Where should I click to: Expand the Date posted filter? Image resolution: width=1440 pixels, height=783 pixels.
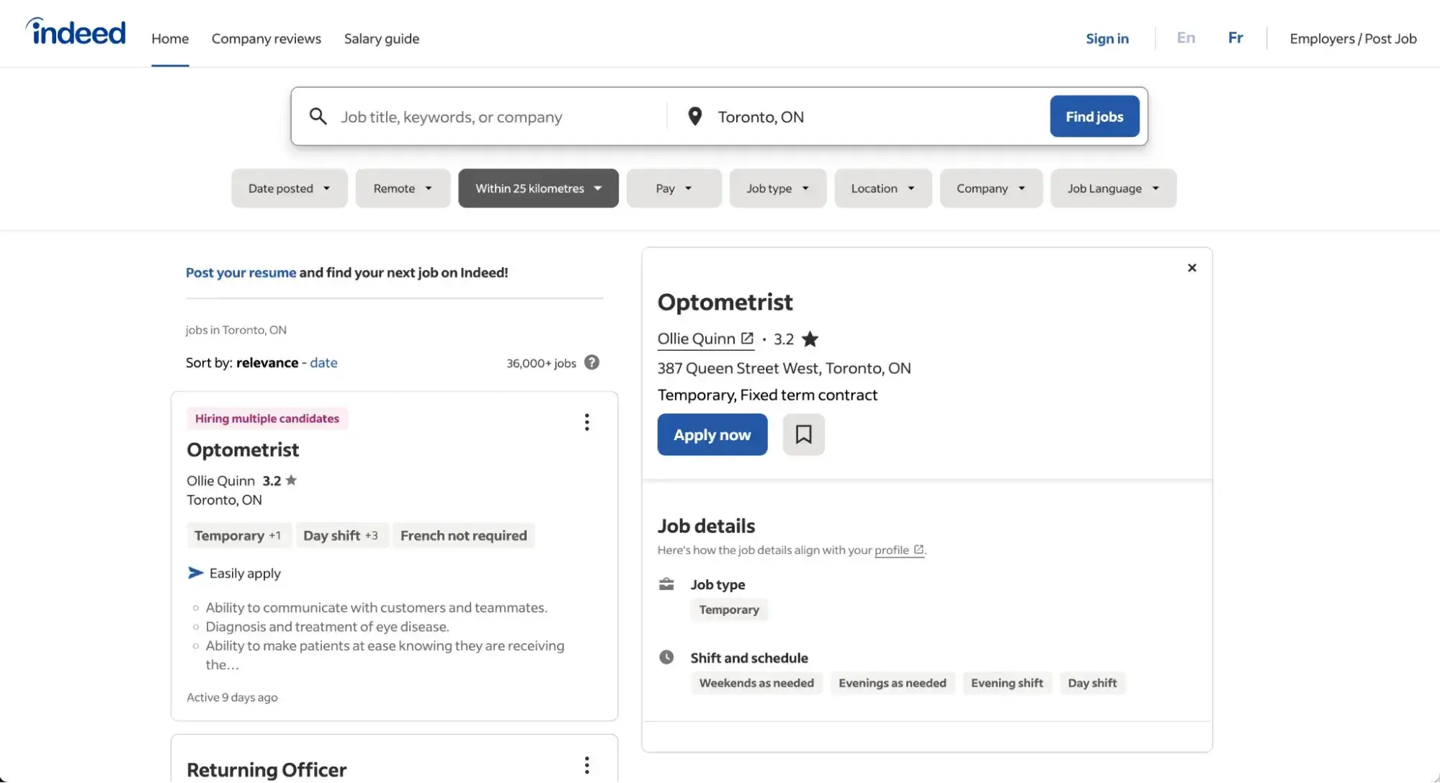[x=289, y=188]
